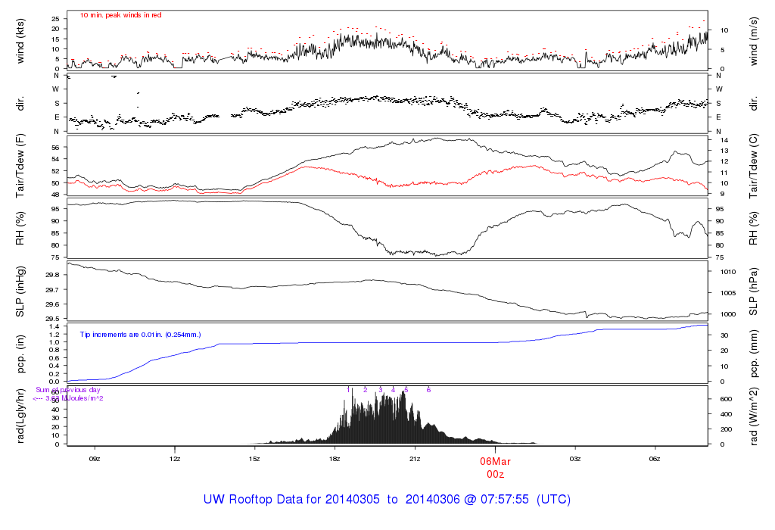This screenshot has width=775, height=530.
Task: Click purple marker '4' above radiation plot
Action: point(394,390)
